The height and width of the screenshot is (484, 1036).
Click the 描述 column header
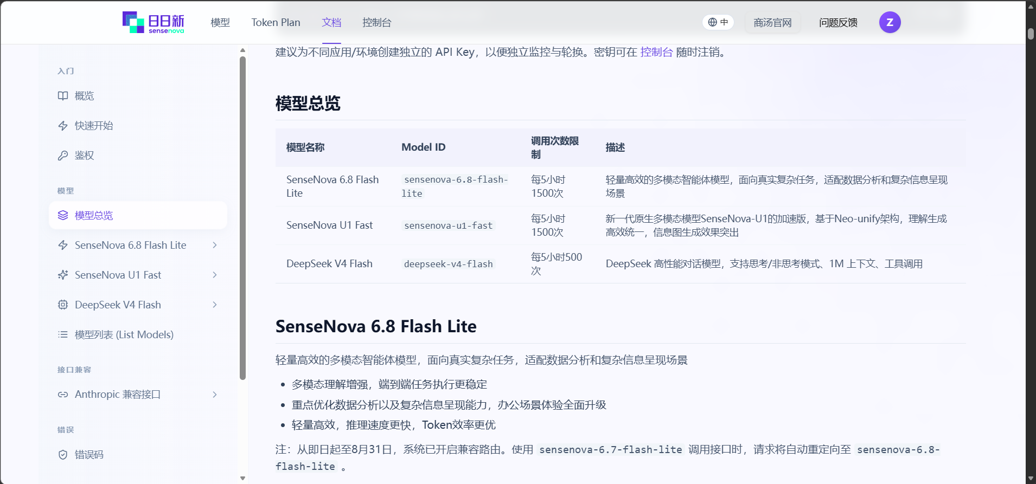(x=615, y=147)
